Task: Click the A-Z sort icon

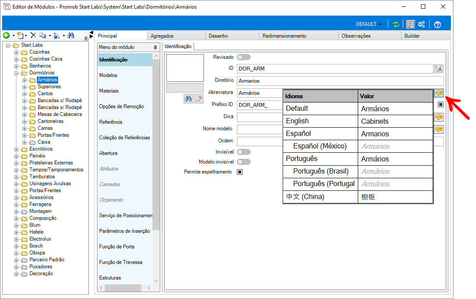Action: 57,35
